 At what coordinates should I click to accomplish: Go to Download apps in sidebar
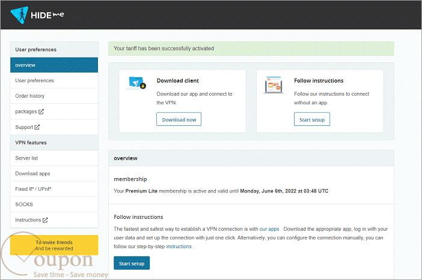(54, 174)
